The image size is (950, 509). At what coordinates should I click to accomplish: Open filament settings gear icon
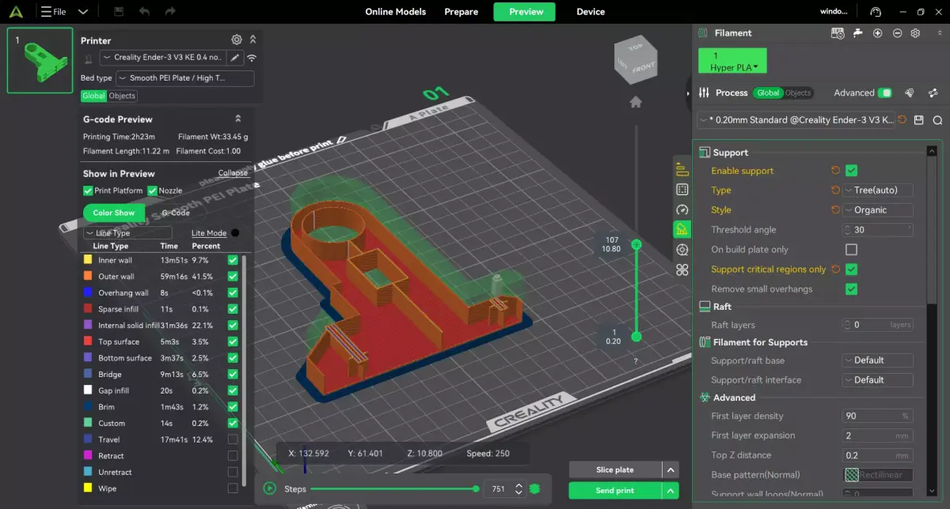[915, 33]
